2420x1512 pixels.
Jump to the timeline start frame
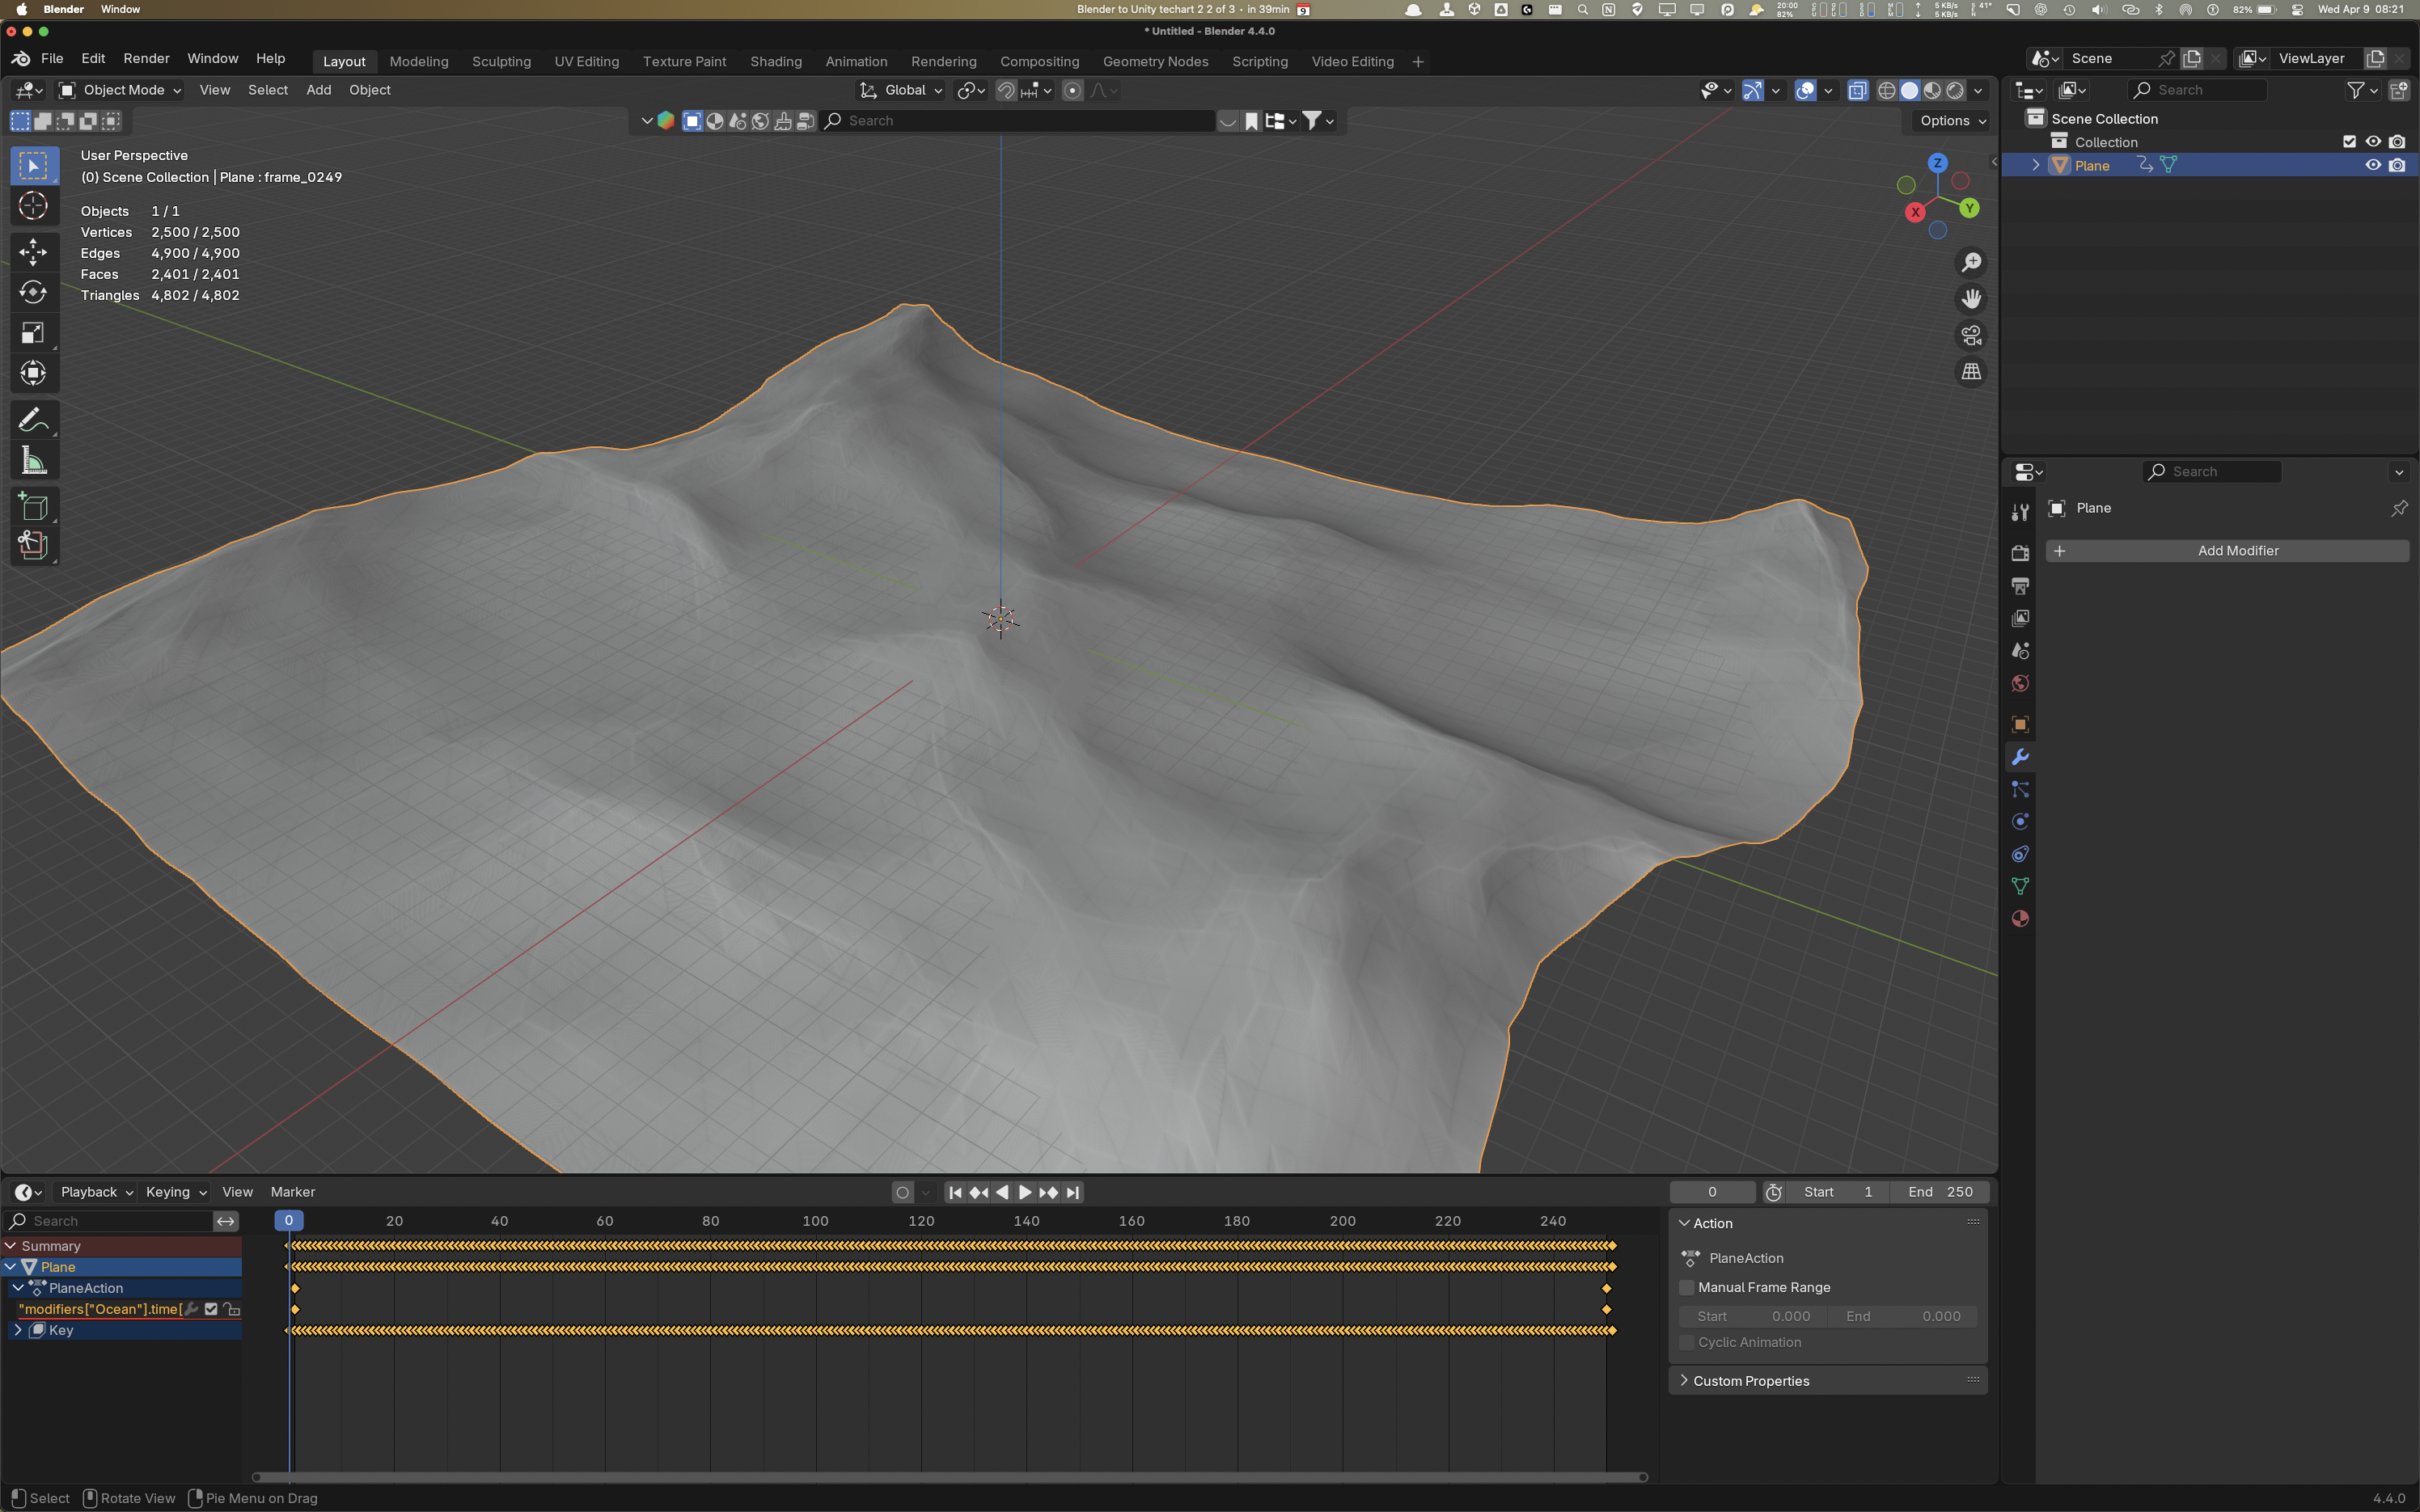955,1192
